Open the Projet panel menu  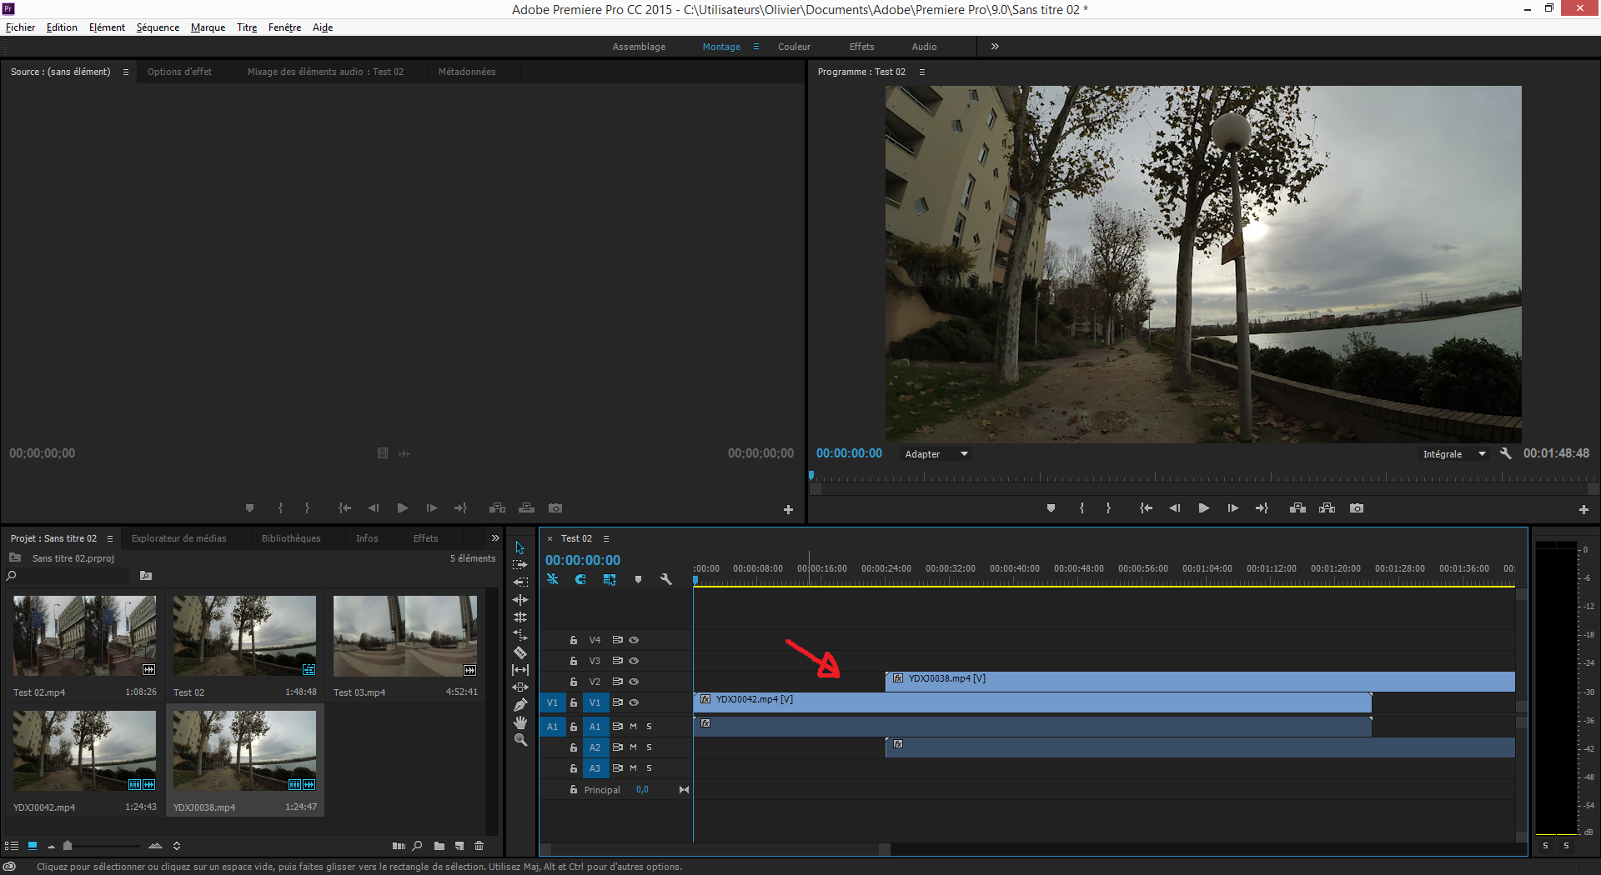110,539
